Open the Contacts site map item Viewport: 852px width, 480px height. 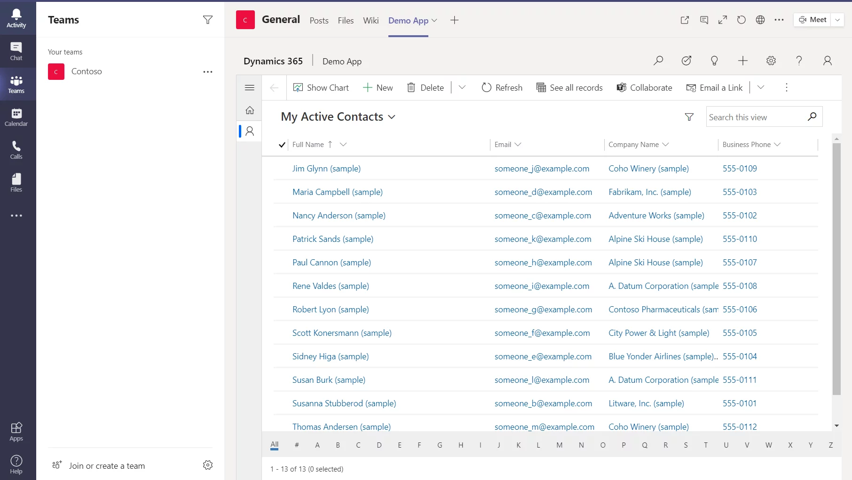point(250,131)
